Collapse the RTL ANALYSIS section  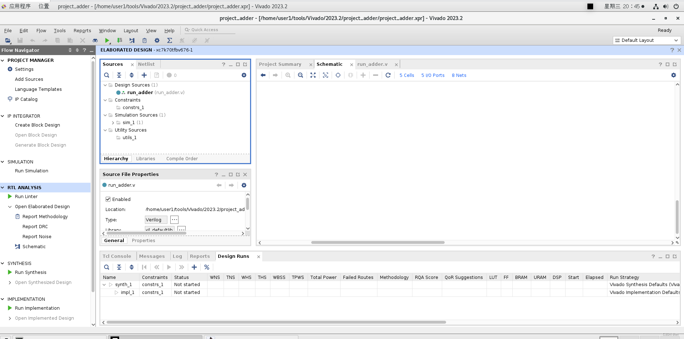click(3, 188)
